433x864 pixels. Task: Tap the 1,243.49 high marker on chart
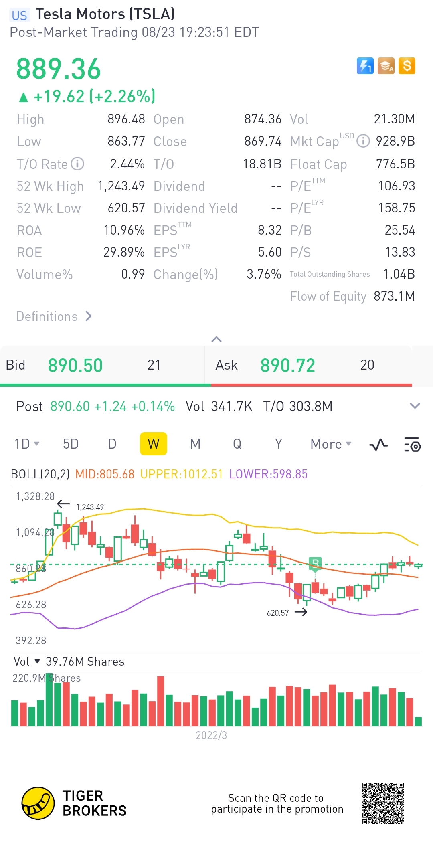(90, 507)
